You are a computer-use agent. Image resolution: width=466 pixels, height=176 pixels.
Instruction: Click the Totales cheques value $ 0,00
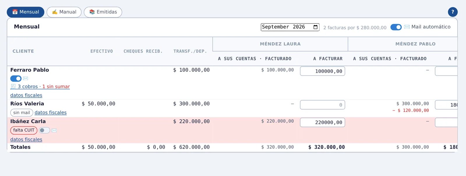tap(156, 147)
